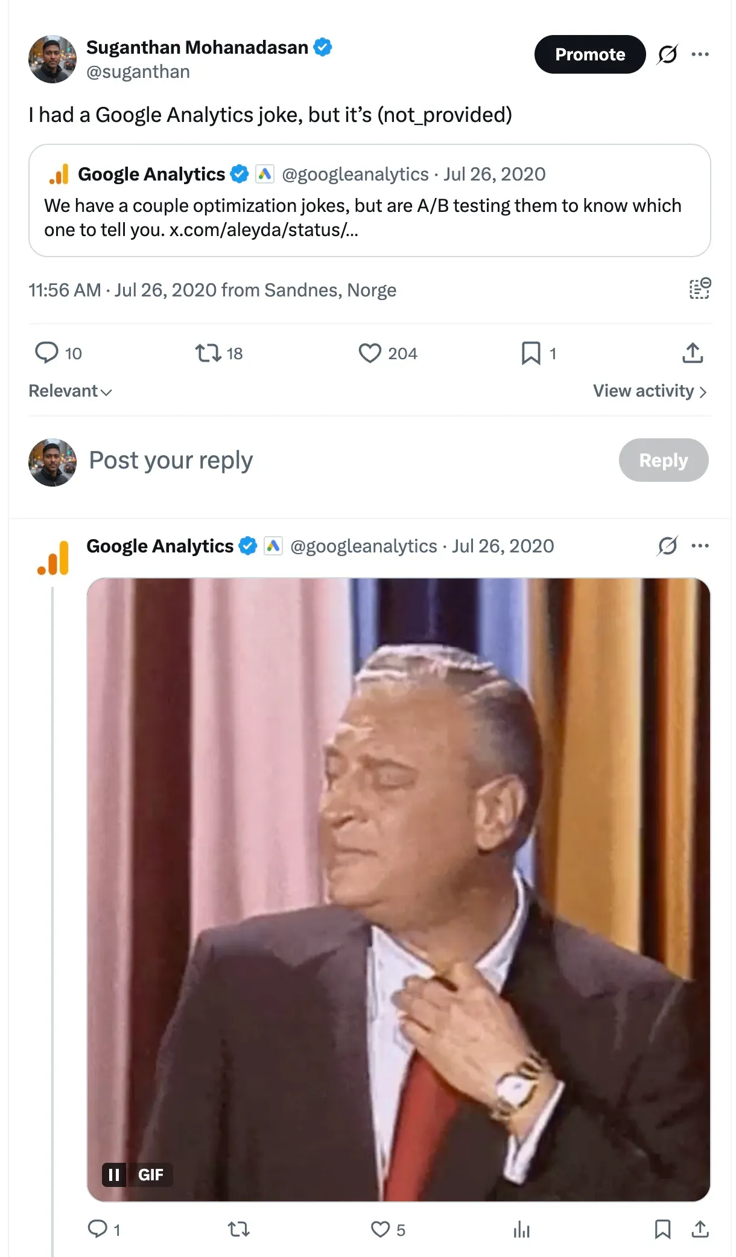
Task: View analytics of the Google Analytics reply
Action: pos(521,1229)
